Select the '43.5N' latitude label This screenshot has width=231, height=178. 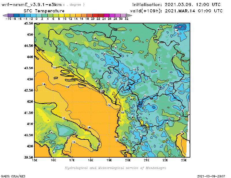(x=28, y=68)
